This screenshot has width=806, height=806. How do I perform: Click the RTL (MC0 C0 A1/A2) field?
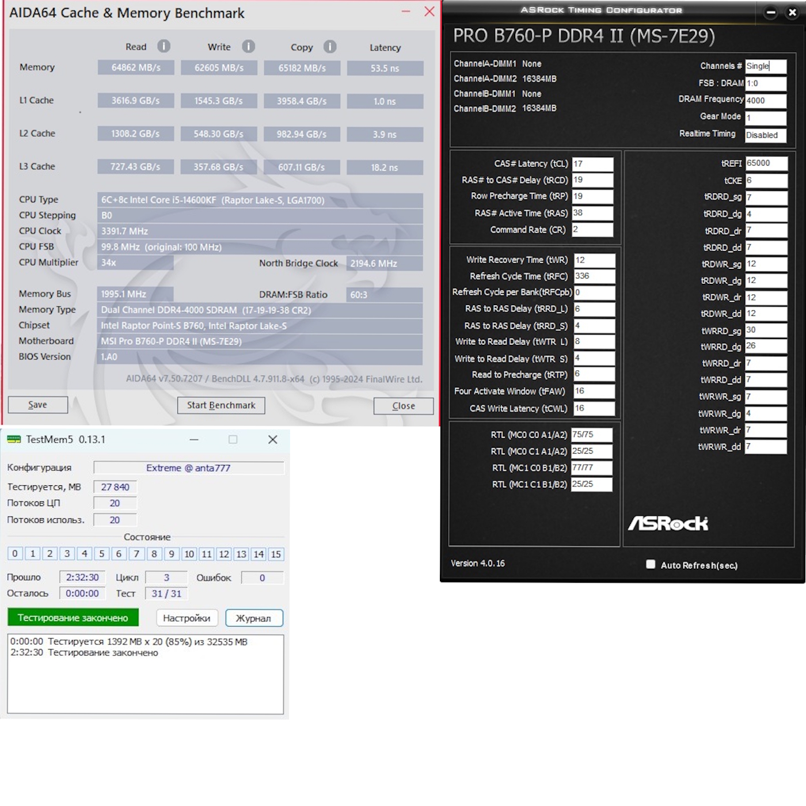[592, 435]
